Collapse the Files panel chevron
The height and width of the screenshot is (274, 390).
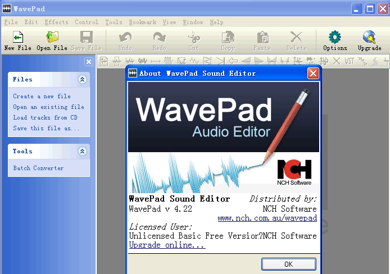point(83,79)
